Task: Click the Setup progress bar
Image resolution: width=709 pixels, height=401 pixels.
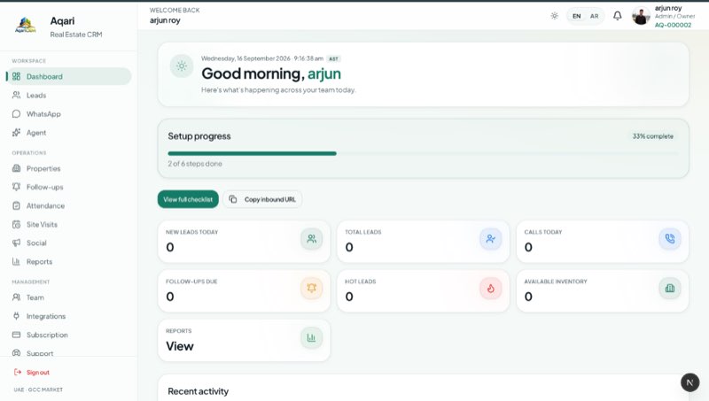Action: (423, 153)
